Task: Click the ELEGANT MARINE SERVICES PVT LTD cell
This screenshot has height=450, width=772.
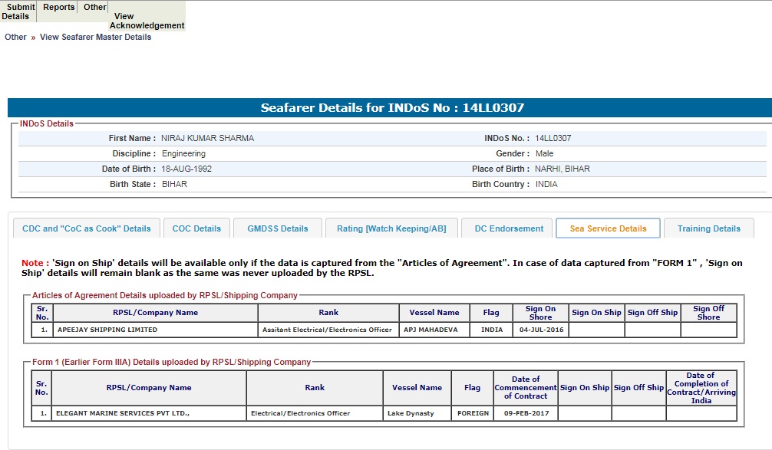Action: pos(123,413)
